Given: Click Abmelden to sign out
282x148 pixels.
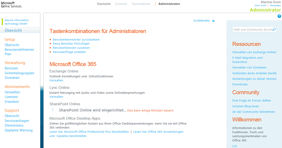Looking at the screenshot, I should pyautogui.click(x=275, y=5).
